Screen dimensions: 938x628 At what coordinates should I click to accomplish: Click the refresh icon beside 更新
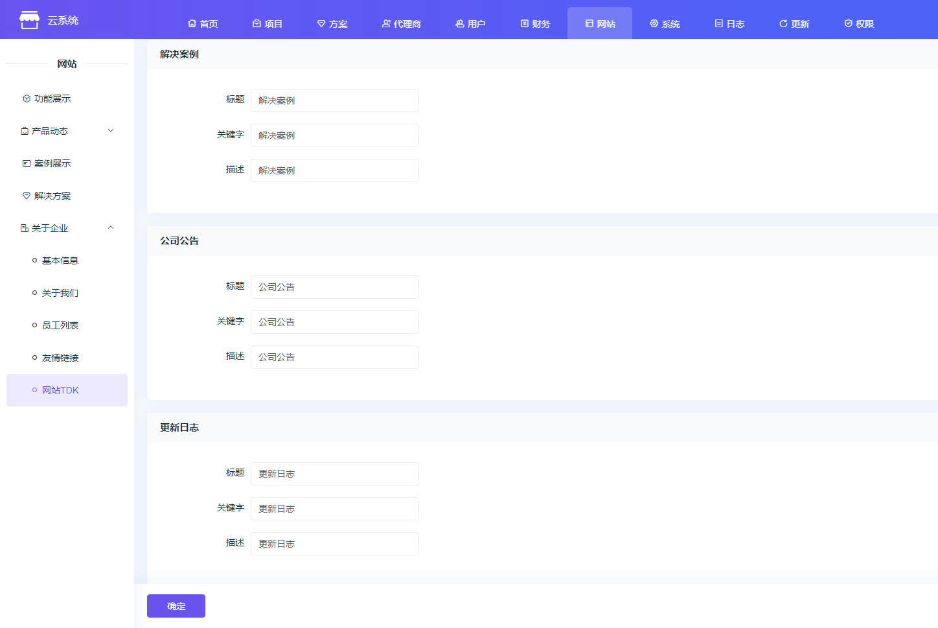click(x=784, y=23)
